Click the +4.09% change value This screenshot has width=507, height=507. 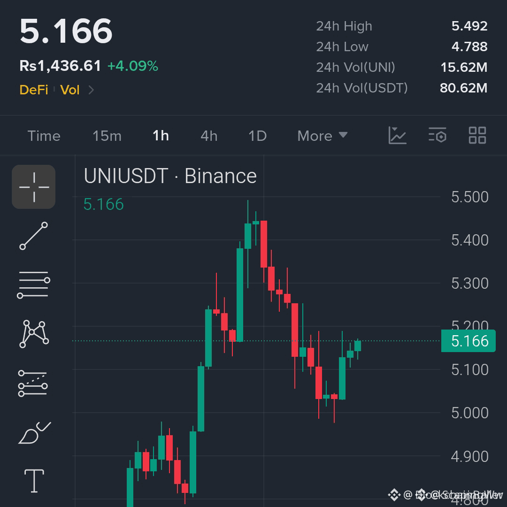132,66
